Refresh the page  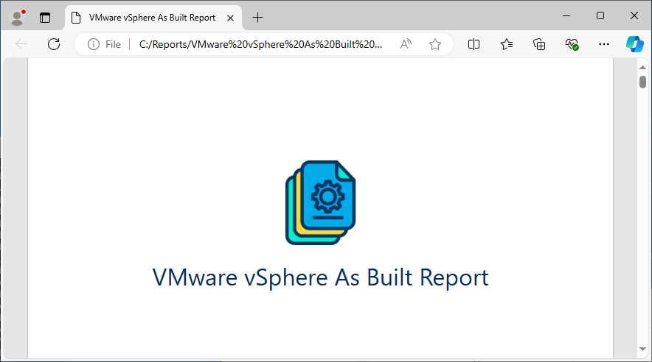(54, 44)
